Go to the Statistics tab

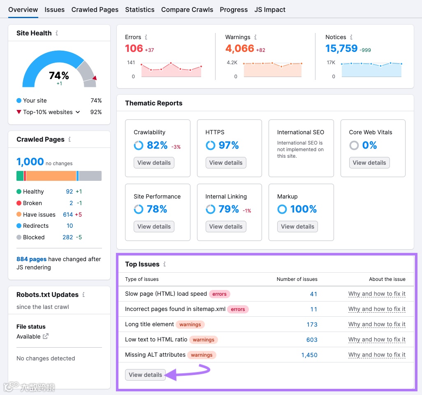pyautogui.click(x=140, y=10)
